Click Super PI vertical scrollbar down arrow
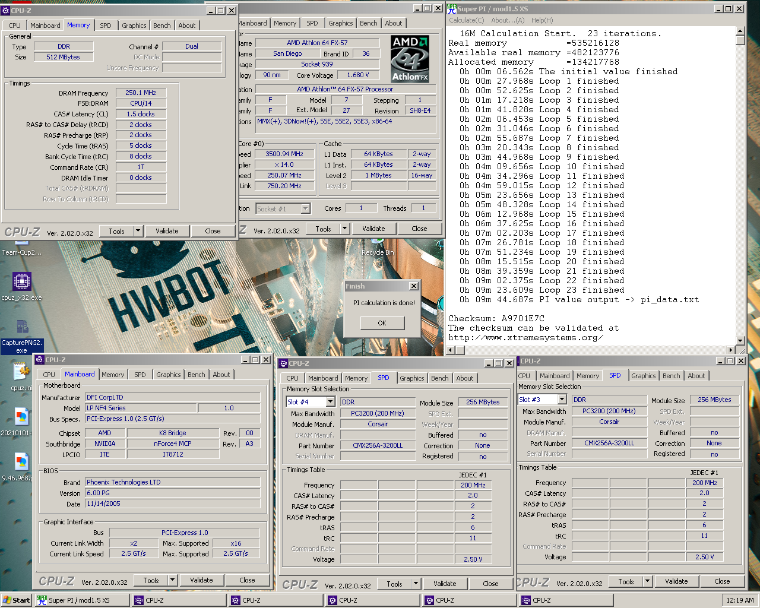The width and height of the screenshot is (760, 608). (740, 341)
